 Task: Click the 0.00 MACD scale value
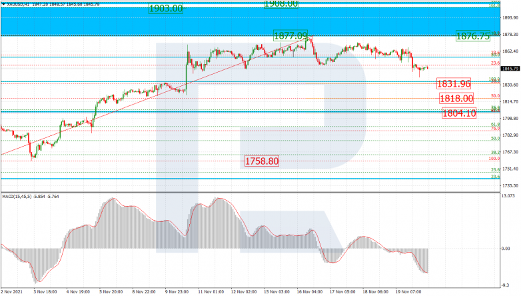pos(506,249)
